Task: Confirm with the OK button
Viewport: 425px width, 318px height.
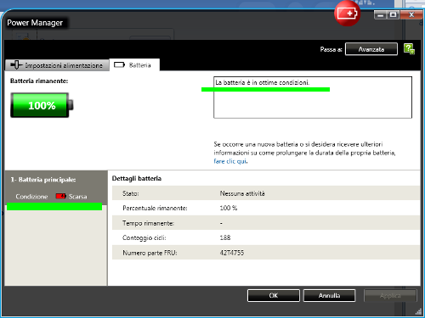Action: (x=274, y=295)
